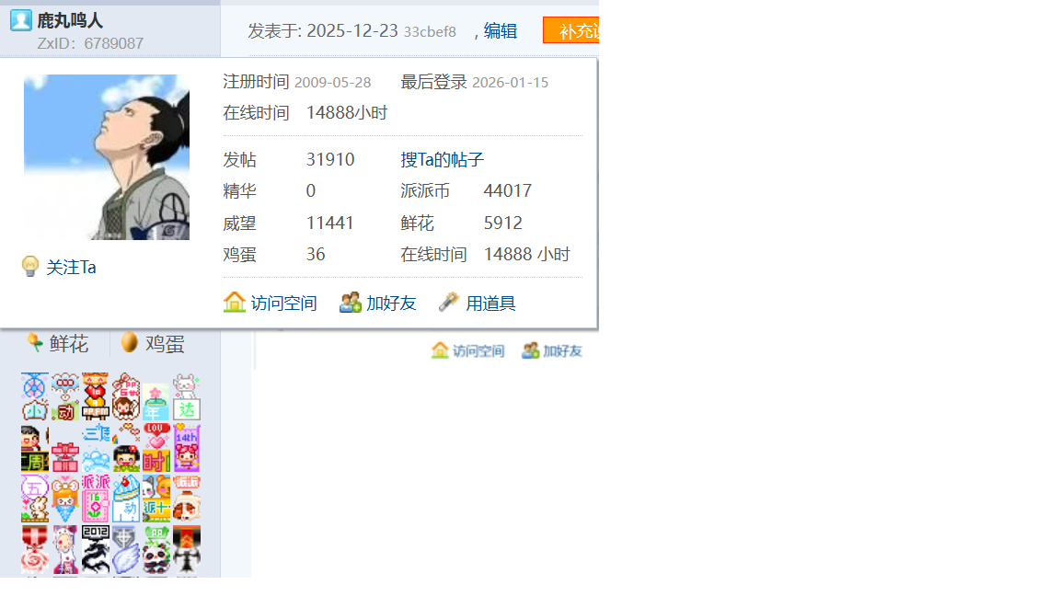The height and width of the screenshot is (596, 1060).
Task: Click the red rose medal badge
Action: (x=35, y=549)
